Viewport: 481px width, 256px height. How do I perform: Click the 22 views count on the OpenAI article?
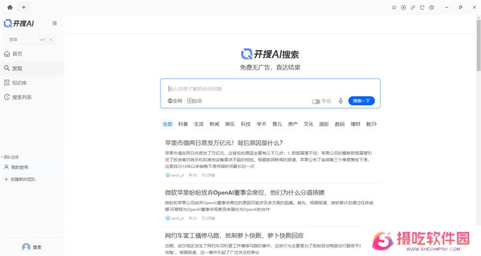click(192, 218)
